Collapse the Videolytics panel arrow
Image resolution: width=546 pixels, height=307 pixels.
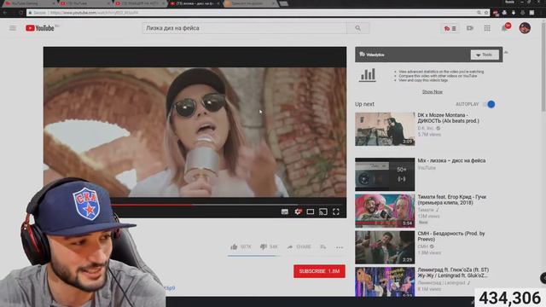(x=506, y=52)
